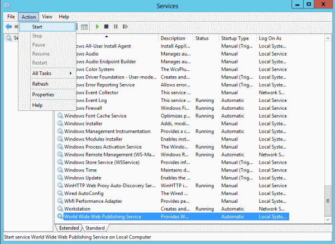The width and height of the screenshot is (335, 244).
Task: Click the vertical scrollbar thumb
Action: tap(328, 201)
